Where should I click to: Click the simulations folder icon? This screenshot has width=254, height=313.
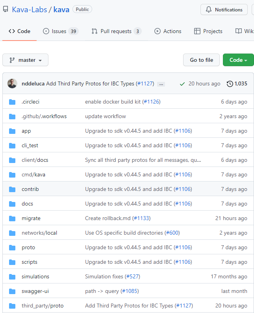[x=12, y=277]
